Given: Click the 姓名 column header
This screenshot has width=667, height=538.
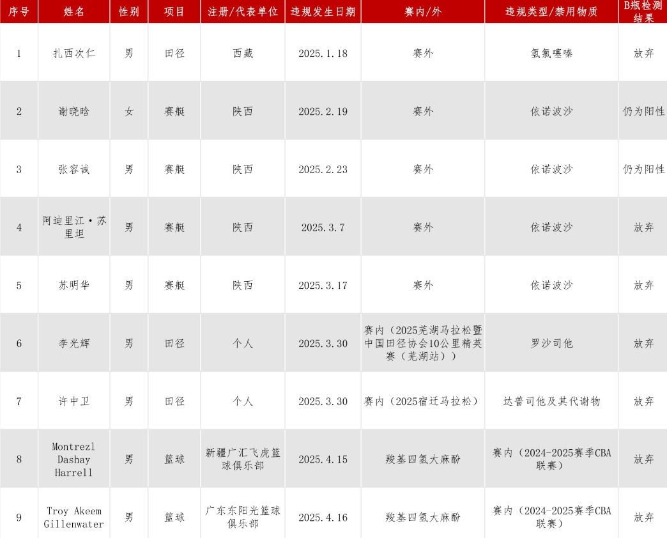Looking at the screenshot, I should point(74,12).
